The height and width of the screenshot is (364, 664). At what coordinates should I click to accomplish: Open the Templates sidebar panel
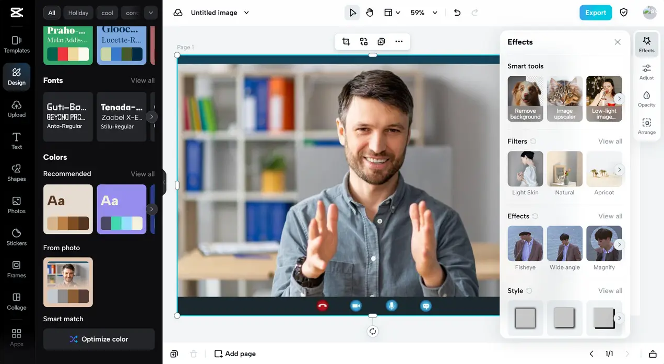pos(17,44)
